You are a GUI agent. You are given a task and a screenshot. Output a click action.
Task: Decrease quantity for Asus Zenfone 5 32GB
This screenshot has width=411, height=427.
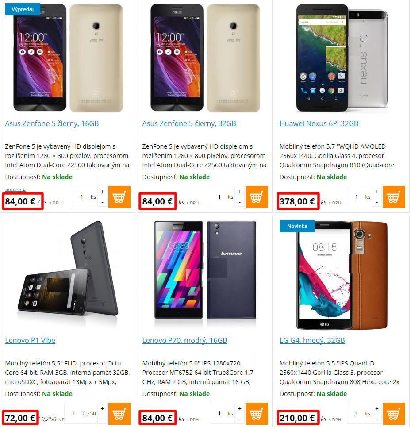point(239,202)
